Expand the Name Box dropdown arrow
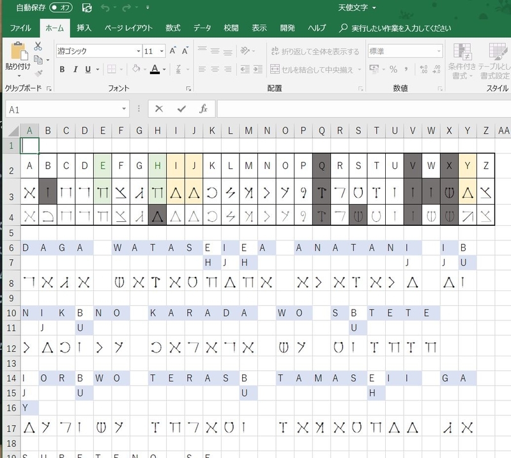This screenshot has height=458, width=511. pos(124,109)
